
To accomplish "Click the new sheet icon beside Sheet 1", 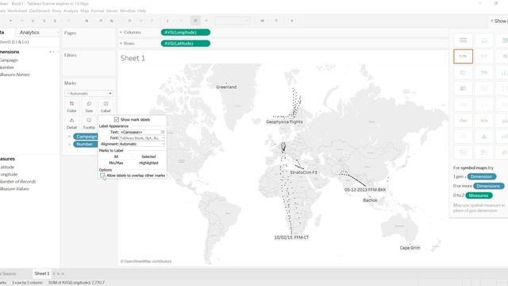I will pos(54,273).
